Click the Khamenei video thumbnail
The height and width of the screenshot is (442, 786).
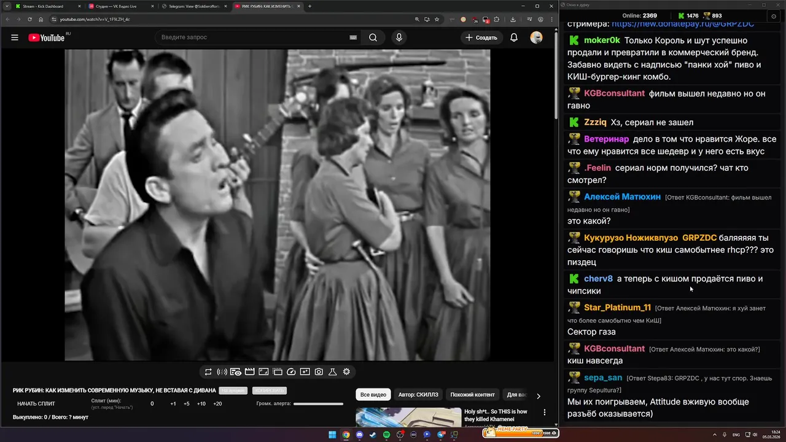click(408, 417)
